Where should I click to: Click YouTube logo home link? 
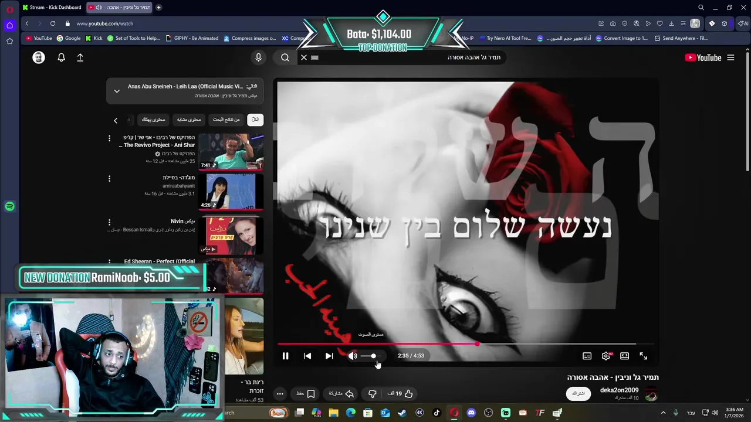(x=703, y=57)
